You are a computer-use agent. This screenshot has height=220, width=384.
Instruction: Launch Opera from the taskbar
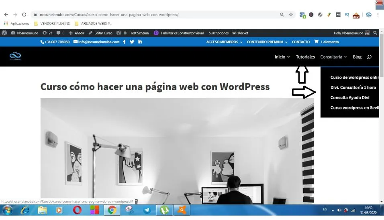[77, 210]
